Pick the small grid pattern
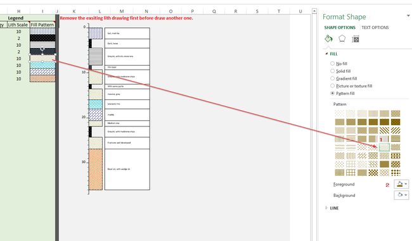The width and height of the screenshot is (412, 241). (340, 173)
